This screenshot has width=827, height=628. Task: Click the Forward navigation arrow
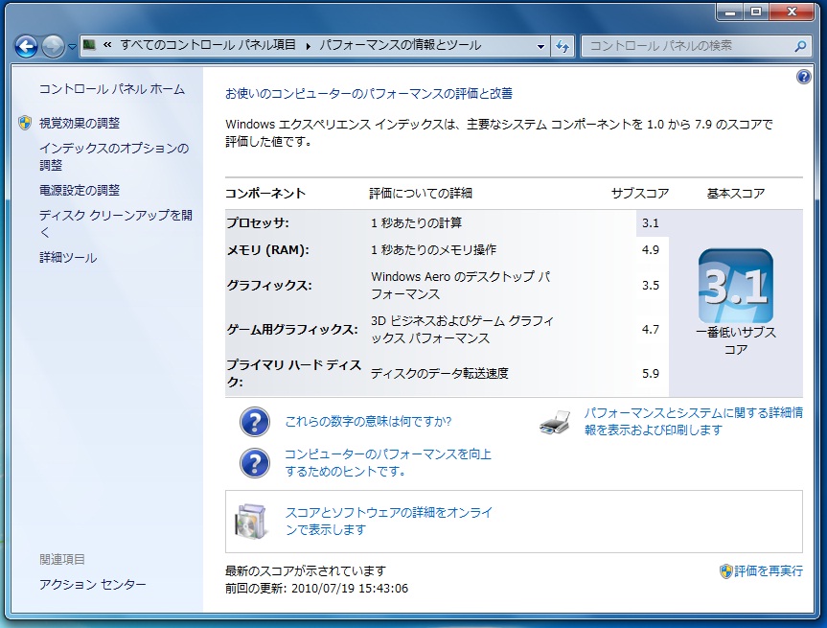click(53, 46)
